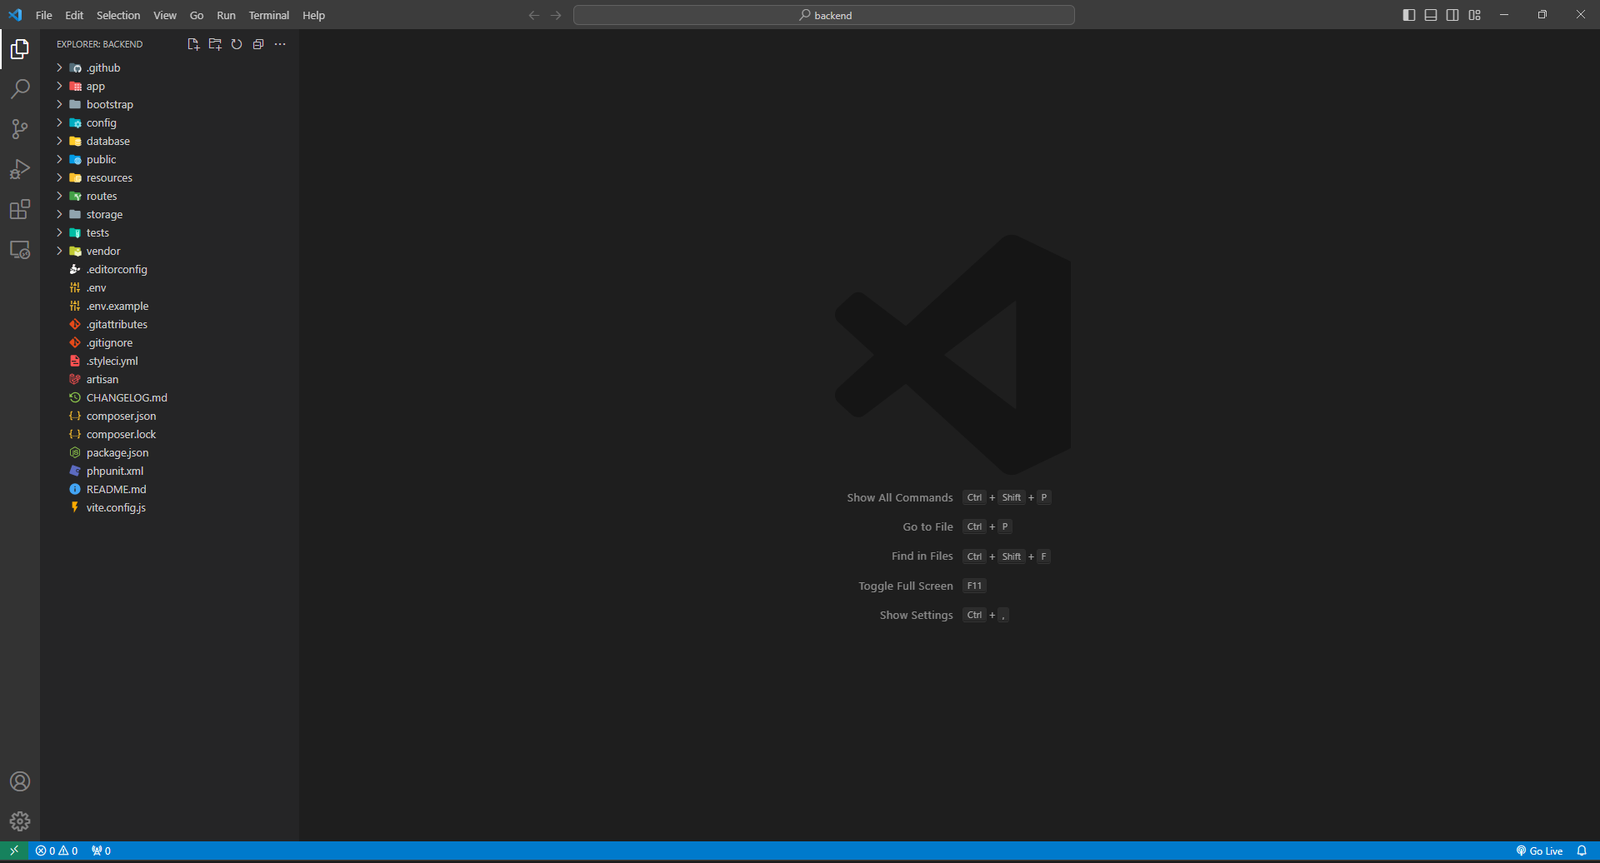The height and width of the screenshot is (863, 1600).
Task: Click the New File icon in Explorer
Action: [193, 44]
